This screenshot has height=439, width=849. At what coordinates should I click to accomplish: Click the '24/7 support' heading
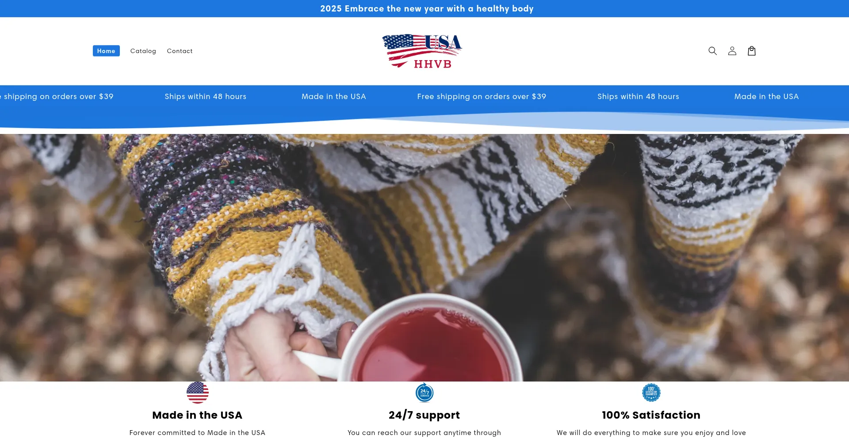[x=424, y=415]
